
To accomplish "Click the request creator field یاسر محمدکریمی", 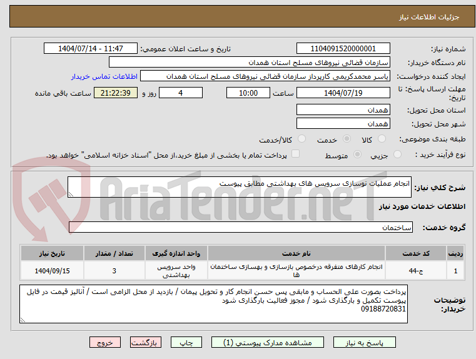I will pyautogui.click(x=265, y=76).
